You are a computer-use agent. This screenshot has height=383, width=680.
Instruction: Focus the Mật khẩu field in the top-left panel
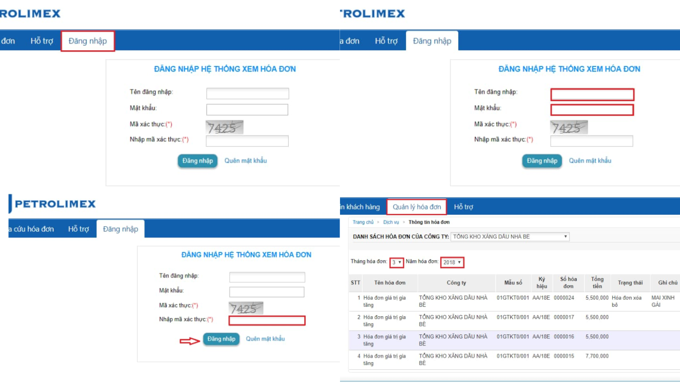247,110
